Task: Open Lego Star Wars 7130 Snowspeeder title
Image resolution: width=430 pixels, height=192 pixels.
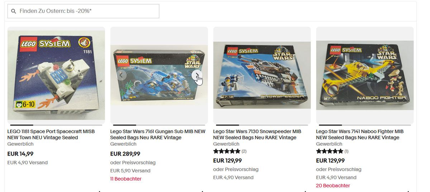Action: point(257,134)
